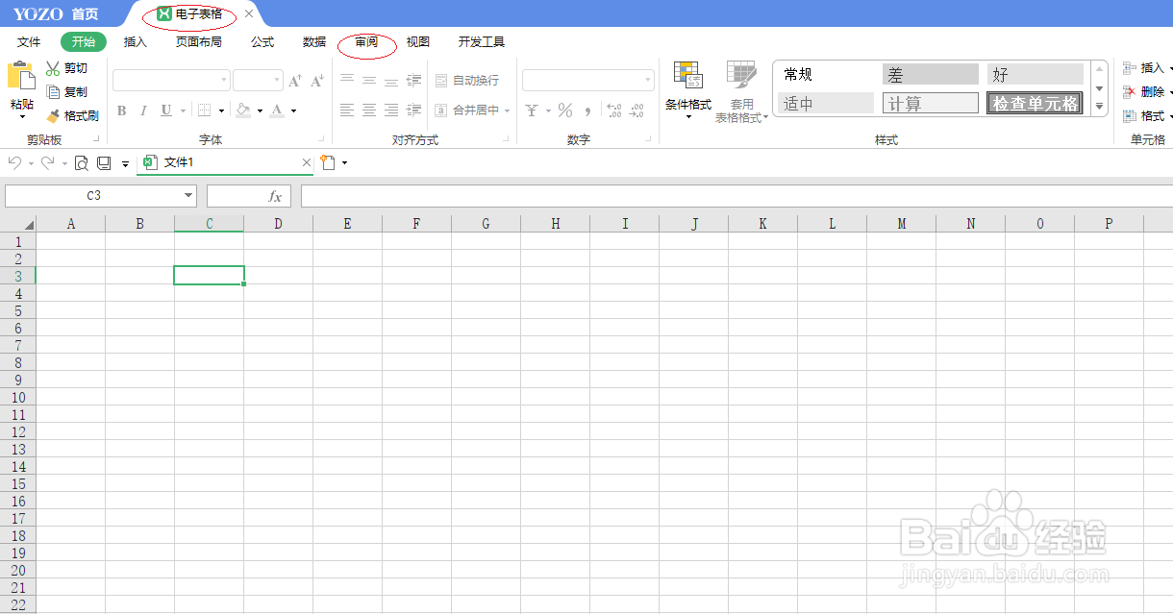
Task: Align text left
Action: 347,111
